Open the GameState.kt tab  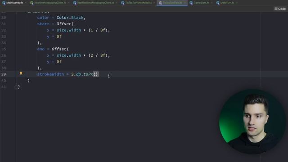click(x=201, y=3)
